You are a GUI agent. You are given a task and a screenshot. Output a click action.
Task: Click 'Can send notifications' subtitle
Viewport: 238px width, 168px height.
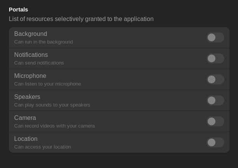[x=39, y=63]
